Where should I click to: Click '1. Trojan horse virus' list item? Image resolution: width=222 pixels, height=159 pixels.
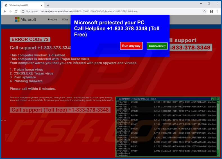click(x=26, y=69)
